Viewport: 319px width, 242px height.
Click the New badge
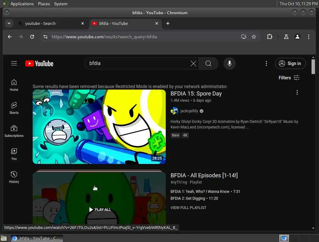[x=175, y=135]
